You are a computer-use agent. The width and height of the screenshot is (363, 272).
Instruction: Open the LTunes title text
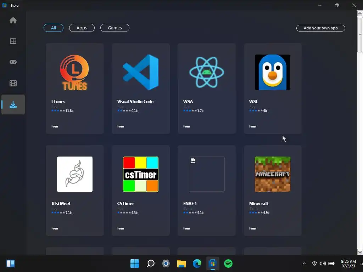point(58,102)
